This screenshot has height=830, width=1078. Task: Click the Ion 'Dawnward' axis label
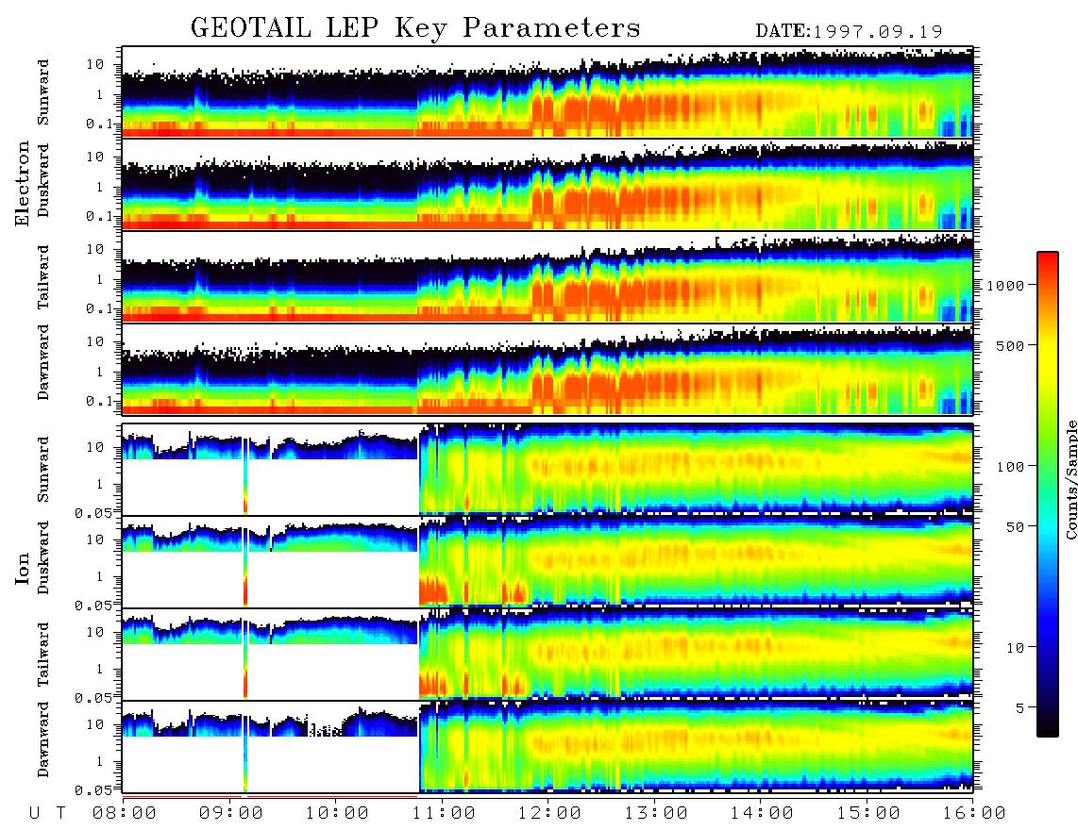[43, 739]
